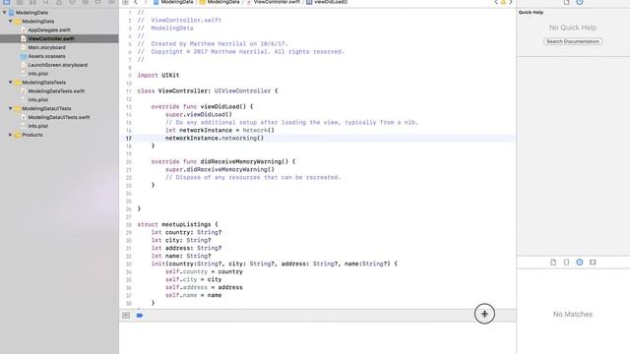The height and width of the screenshot is (354, 630).
Task: Click 'self.address = address' line
Action: tap(204, 287)
